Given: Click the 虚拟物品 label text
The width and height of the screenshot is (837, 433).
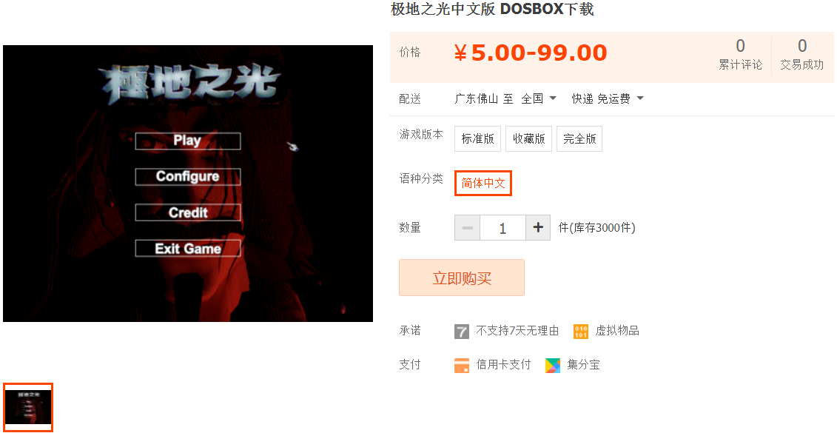Looking at the screenshot, I should click(x=617, y=331).
